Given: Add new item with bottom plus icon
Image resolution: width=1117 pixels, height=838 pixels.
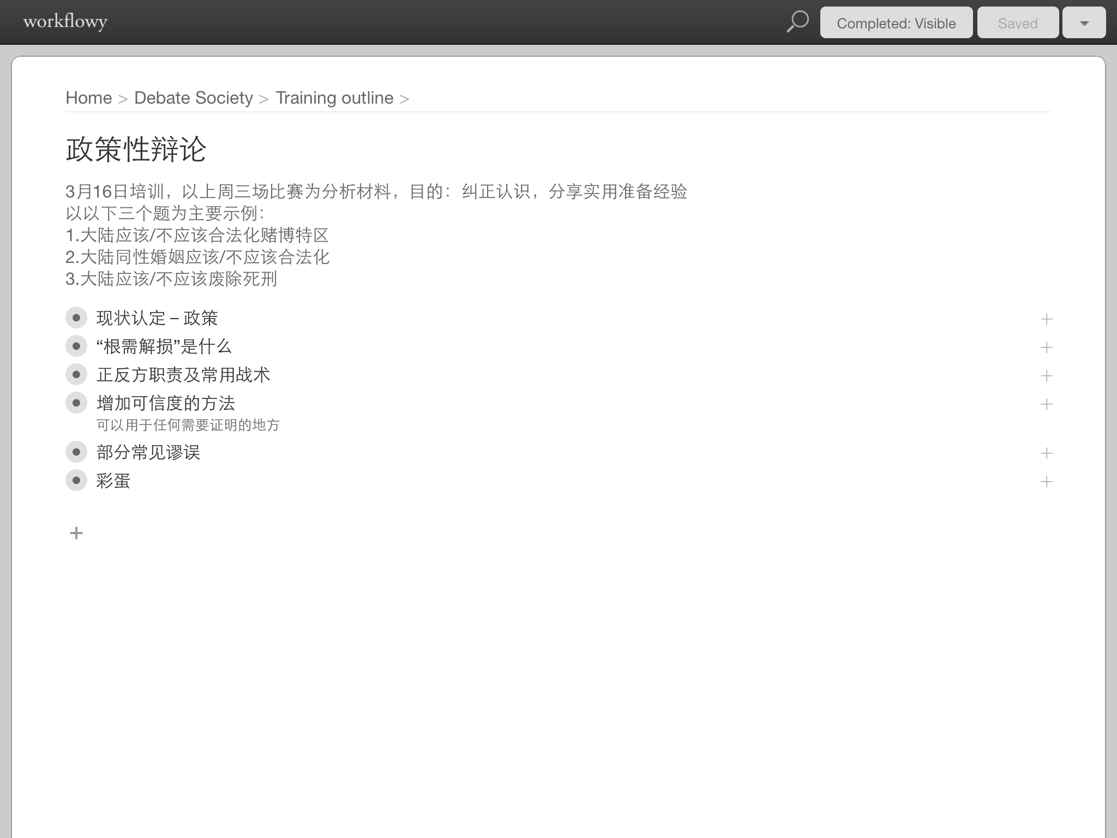Looking at the screenshot, I should 76,533.
